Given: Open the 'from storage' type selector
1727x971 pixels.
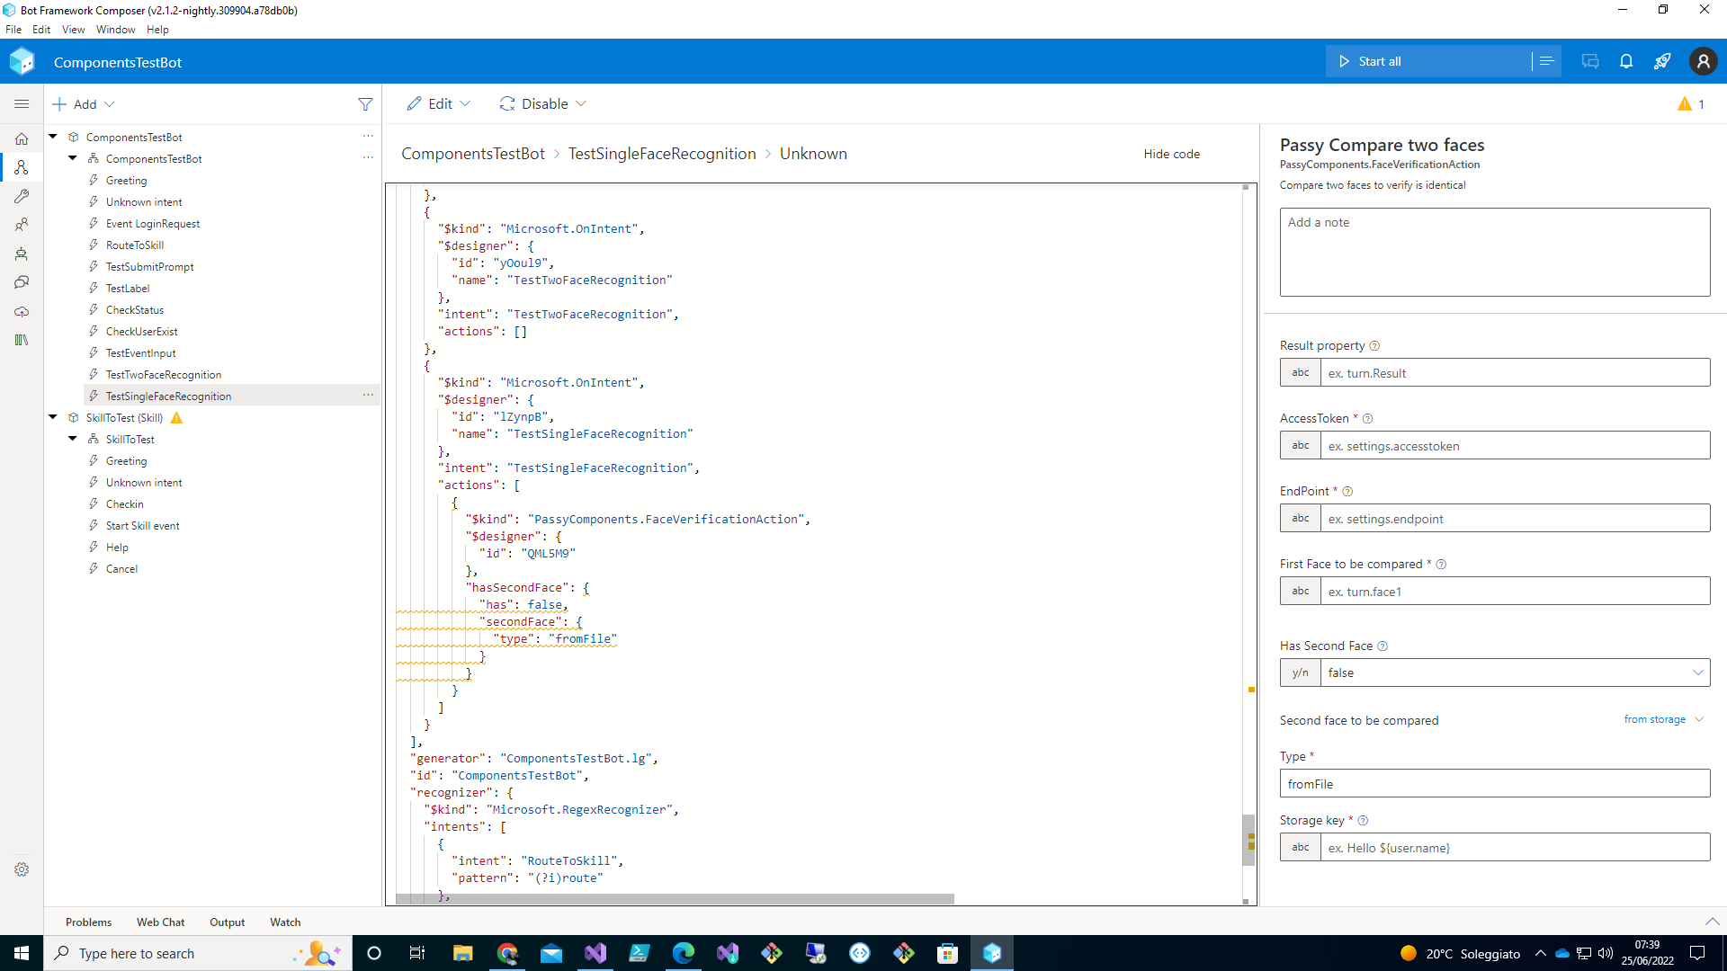Looking at the screenshot, I should click(1663, 719).
